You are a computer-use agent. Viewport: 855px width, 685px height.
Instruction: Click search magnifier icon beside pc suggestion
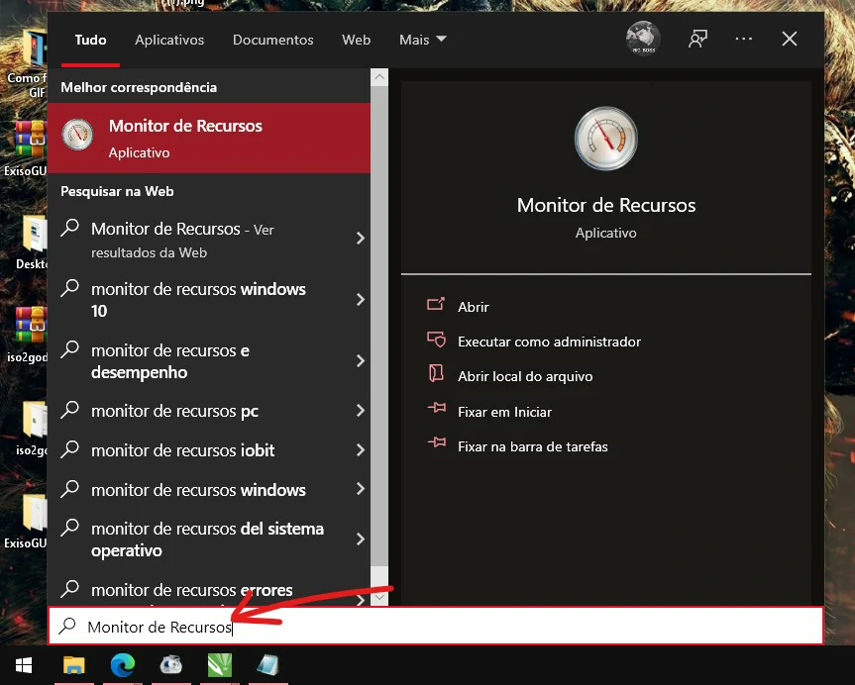pos(69,410)
